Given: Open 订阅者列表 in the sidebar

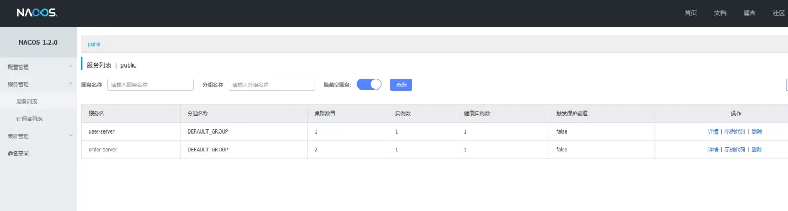Looking at the screenshot, I should pyautogui.click(x=29, y=119).
